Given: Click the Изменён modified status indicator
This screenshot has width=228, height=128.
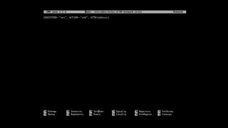Looking at the screenshot, I should pos(178,12).
